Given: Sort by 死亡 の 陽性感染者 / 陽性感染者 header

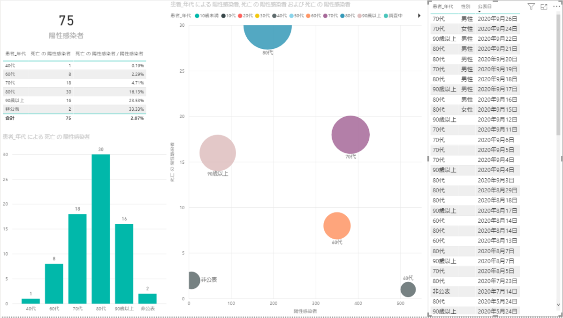Looking at the screenshot, I should [x=109, y=54].
